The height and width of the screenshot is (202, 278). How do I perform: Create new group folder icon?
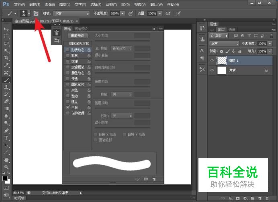coord(252,198)
